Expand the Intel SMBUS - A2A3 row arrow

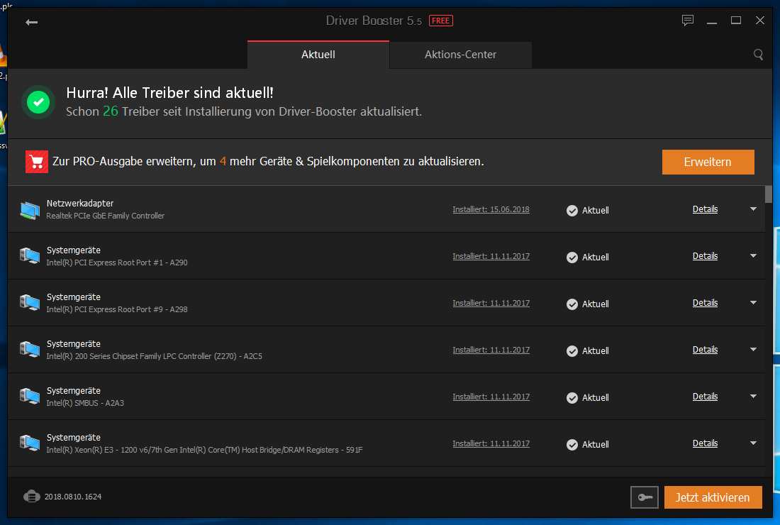[753, 396]
